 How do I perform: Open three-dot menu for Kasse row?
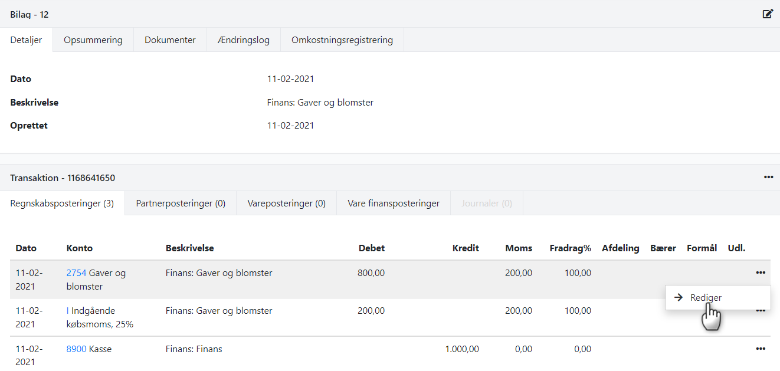pos(761,349)
